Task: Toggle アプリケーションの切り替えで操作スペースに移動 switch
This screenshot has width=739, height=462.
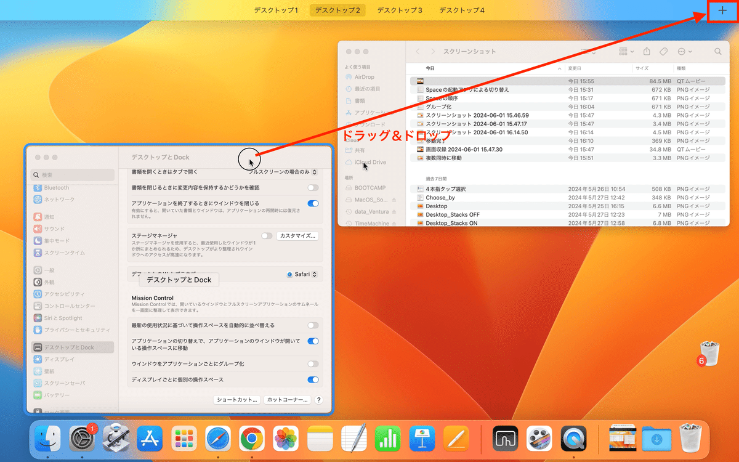Action: (313, 341)
